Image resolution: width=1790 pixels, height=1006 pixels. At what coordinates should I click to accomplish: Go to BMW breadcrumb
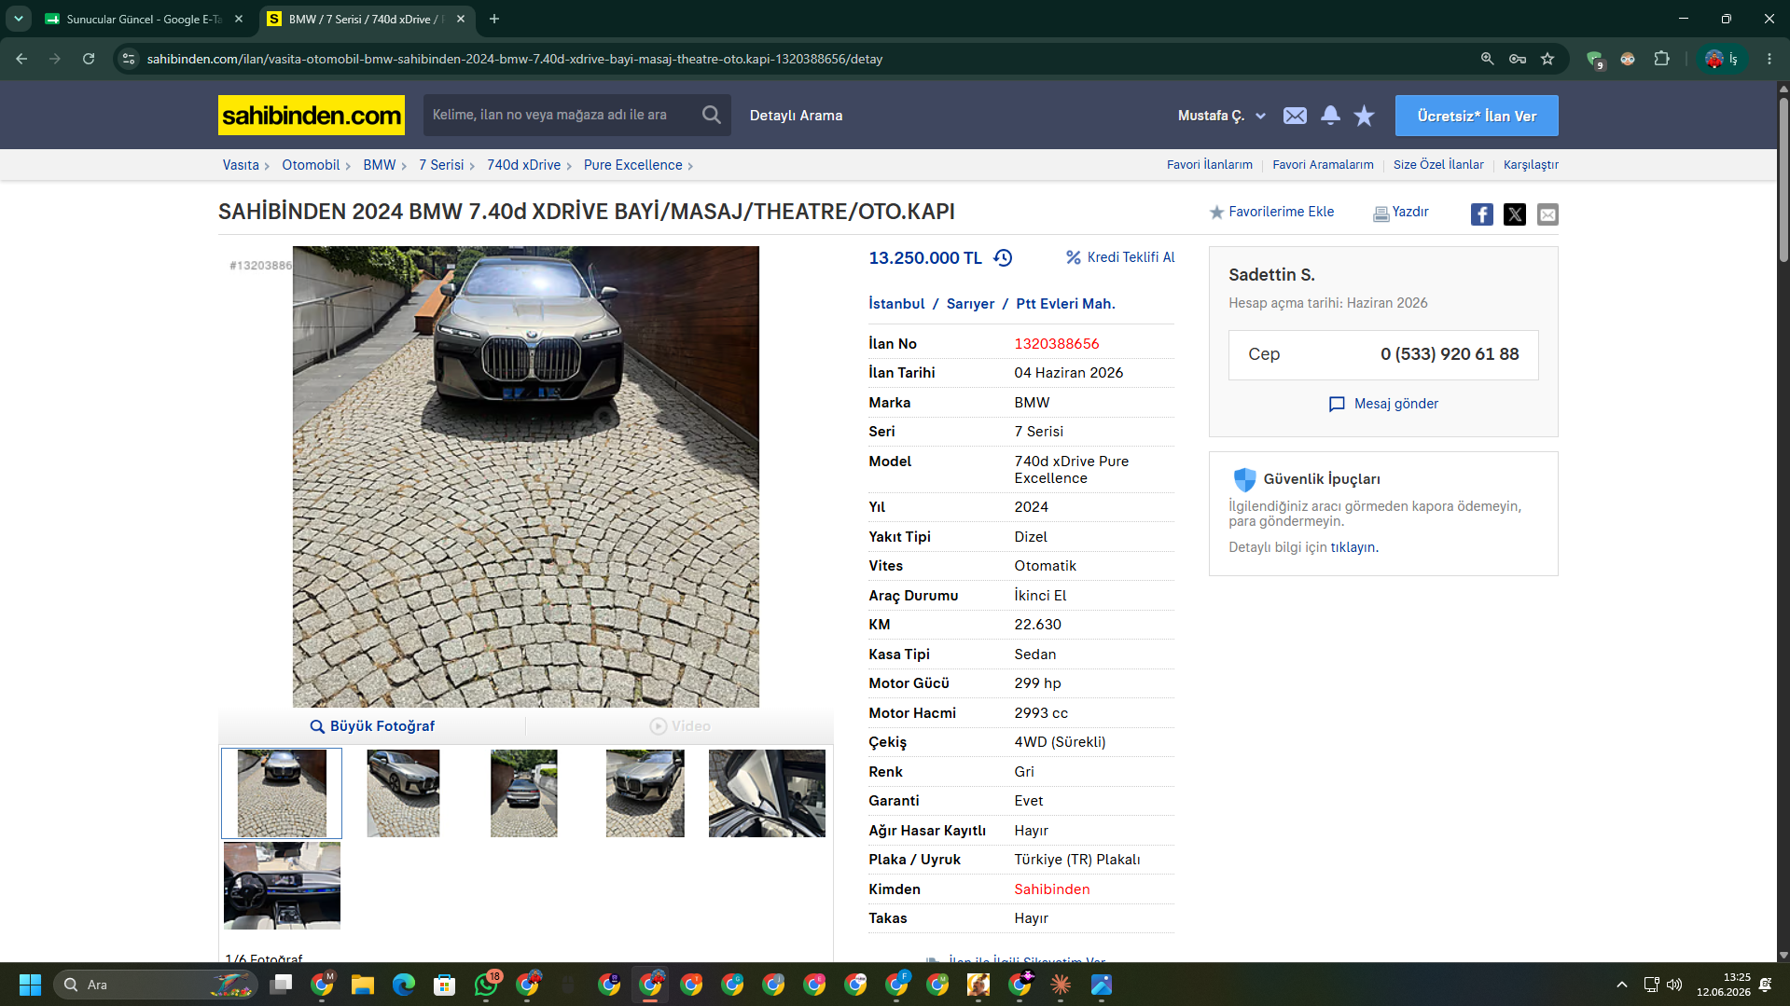pos(380,165)
